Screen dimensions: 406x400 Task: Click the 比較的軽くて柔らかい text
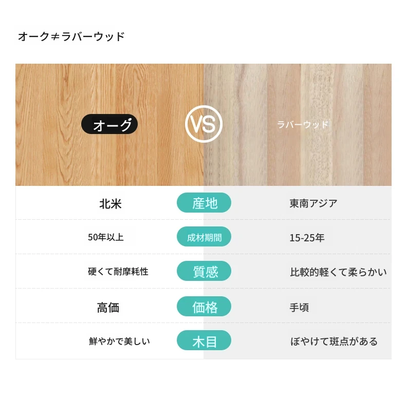coord(339,272)
